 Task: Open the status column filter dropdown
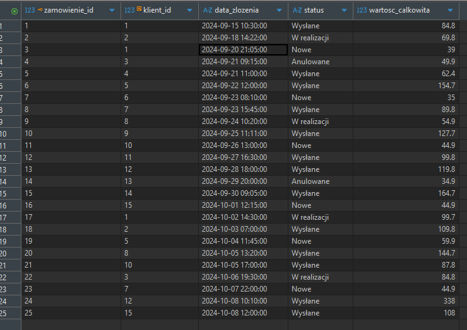[345, 11]
